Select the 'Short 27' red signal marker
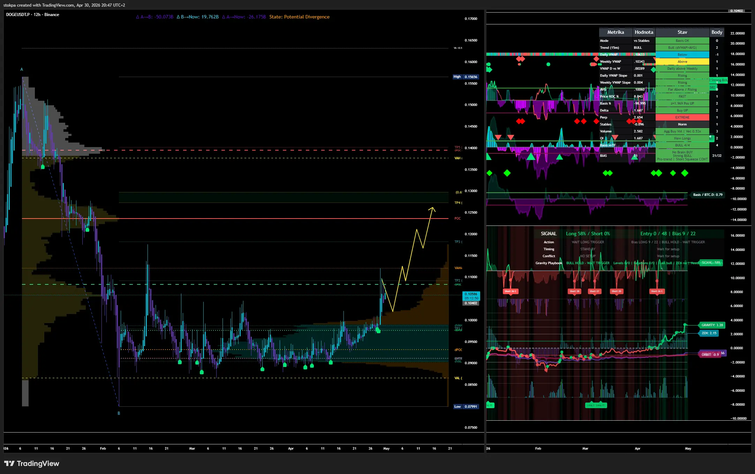Image resolution: width=755 pixels, height=474 pixels. click(594, 291)
